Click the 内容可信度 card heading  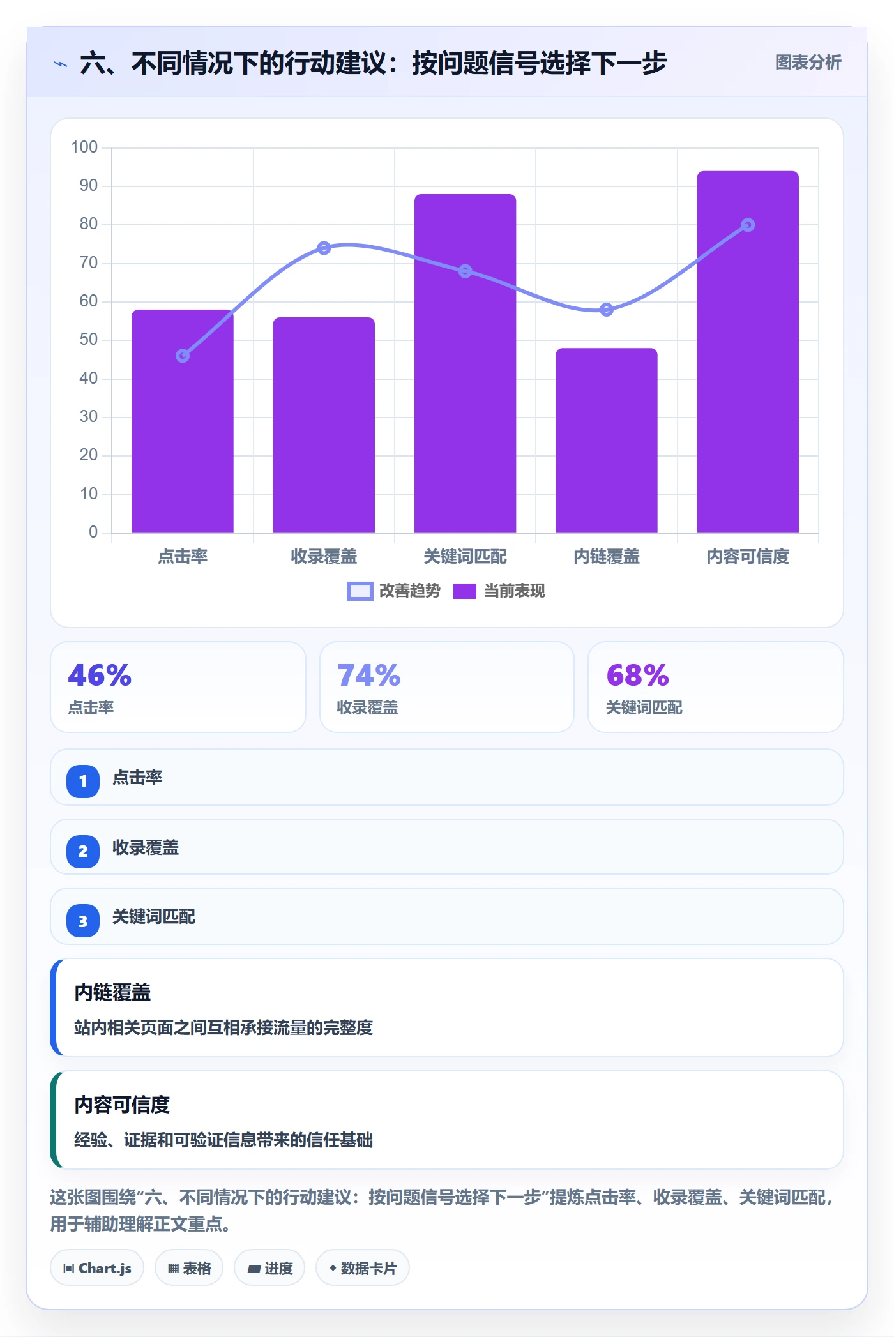click(x=122, y=1105)
